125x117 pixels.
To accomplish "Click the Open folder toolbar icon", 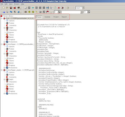I will pos(7,8).
